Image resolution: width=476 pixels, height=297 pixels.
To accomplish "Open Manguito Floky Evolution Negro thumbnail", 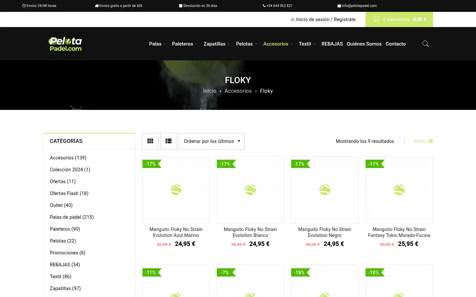I will (325, 190).
